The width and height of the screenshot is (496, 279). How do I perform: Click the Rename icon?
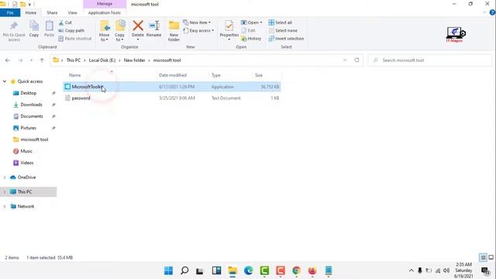click(x=154, y=26)
